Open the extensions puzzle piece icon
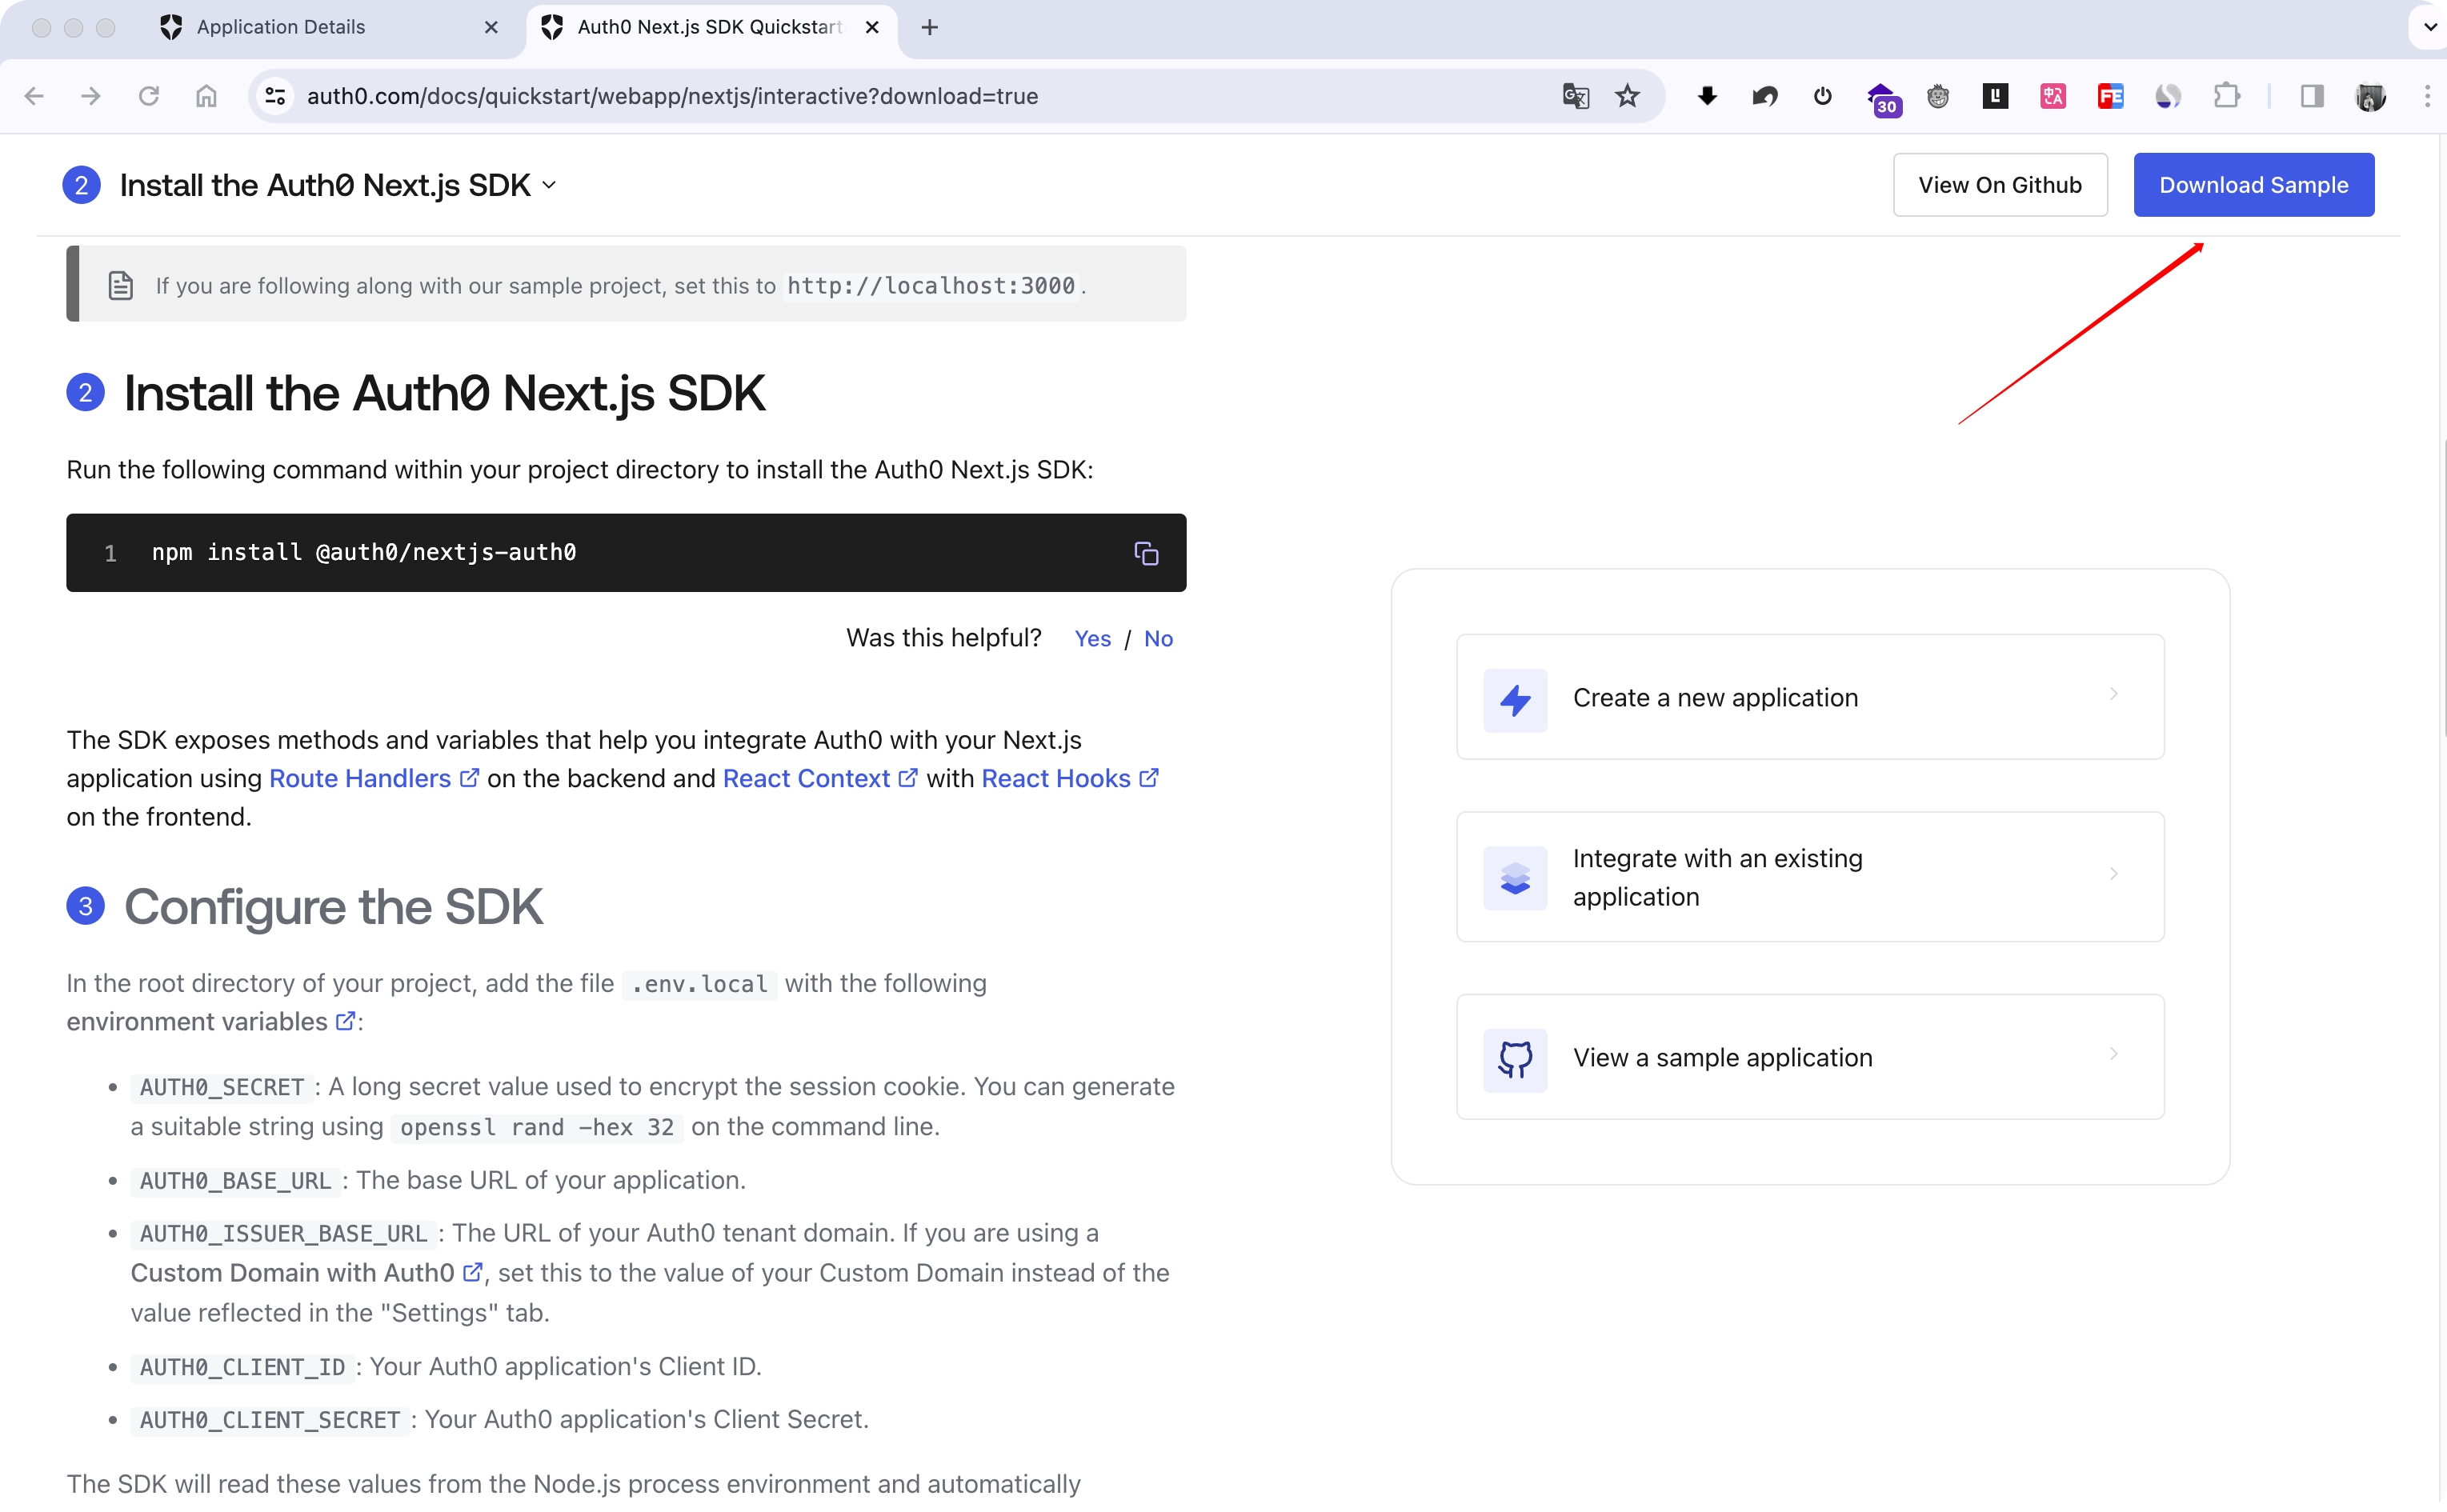 click(x=2226, y=96)
